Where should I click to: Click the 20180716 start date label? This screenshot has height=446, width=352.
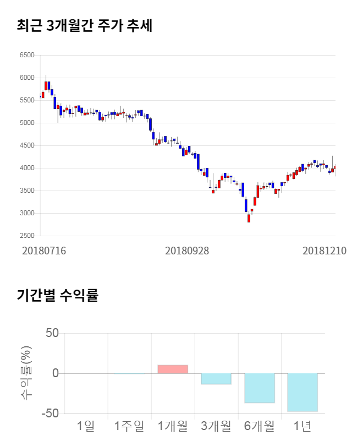click(x=44, y=250)
